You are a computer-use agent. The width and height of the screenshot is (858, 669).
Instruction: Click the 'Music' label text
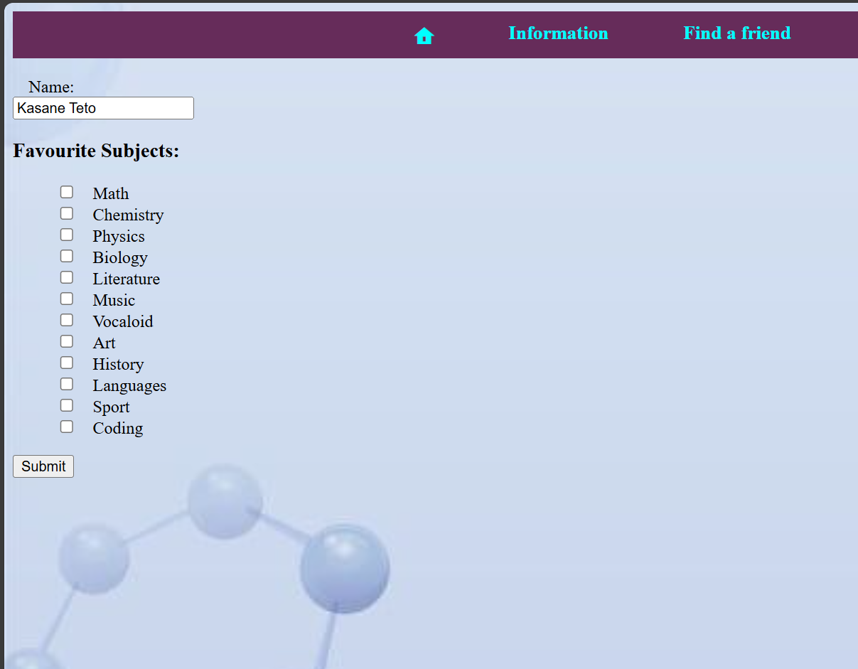114,300
